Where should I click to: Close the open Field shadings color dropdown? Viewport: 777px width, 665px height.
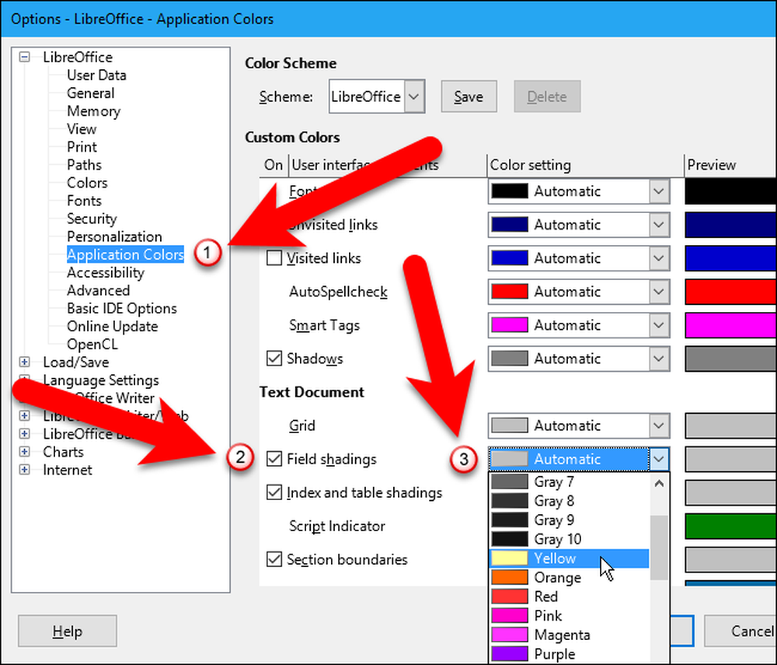[659, 459]
